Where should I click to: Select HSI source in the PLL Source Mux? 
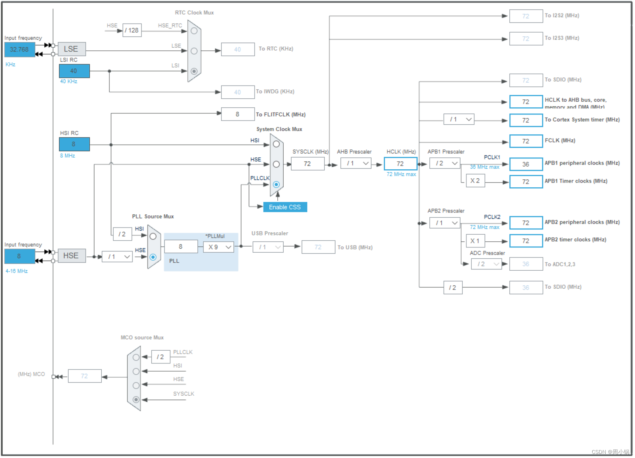[153, 237]
